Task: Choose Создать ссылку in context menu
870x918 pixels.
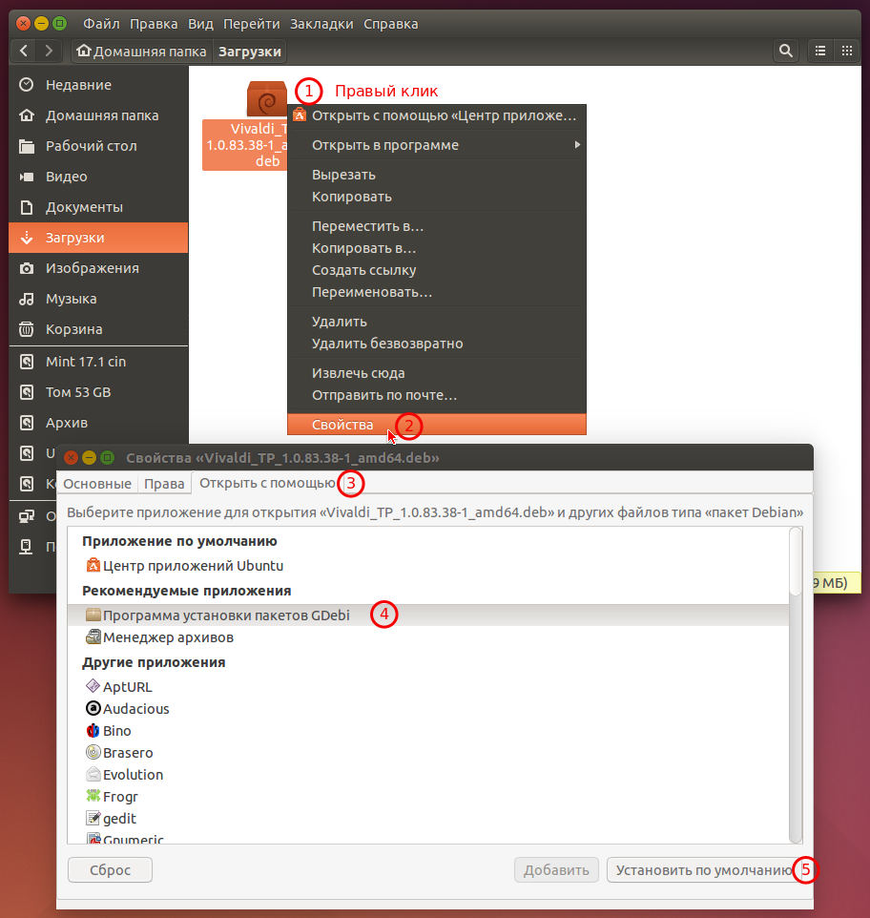Action: (437, 270)
